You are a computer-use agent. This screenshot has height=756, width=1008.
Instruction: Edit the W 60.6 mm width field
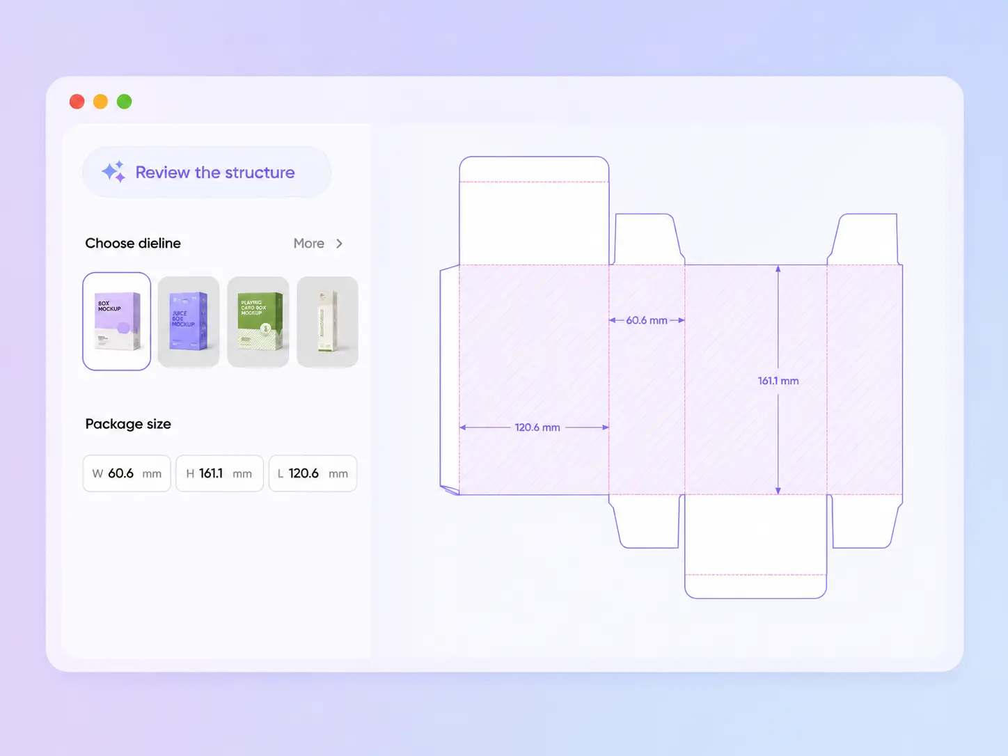click(x=127, y=473)
